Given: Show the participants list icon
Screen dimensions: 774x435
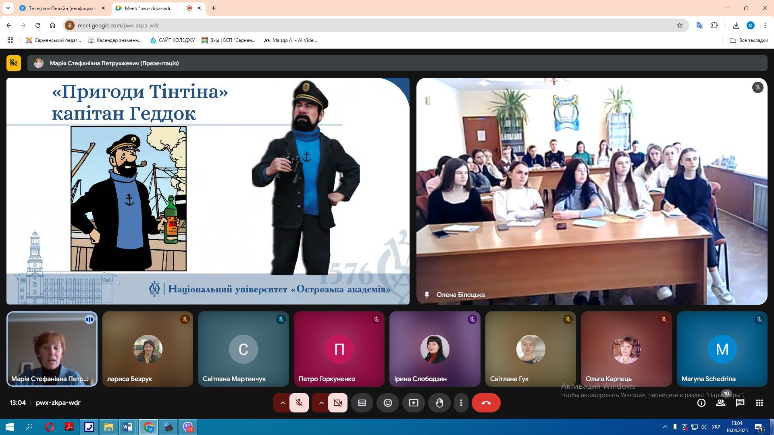Looking at the screenshot, I should 720,403.
